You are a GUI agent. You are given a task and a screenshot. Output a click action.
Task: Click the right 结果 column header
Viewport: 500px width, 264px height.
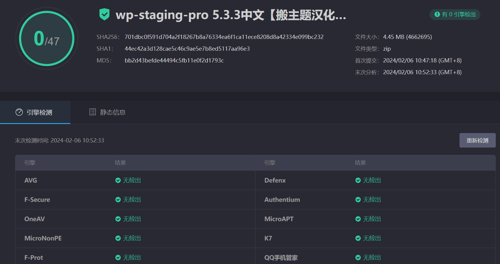(360, 163)
